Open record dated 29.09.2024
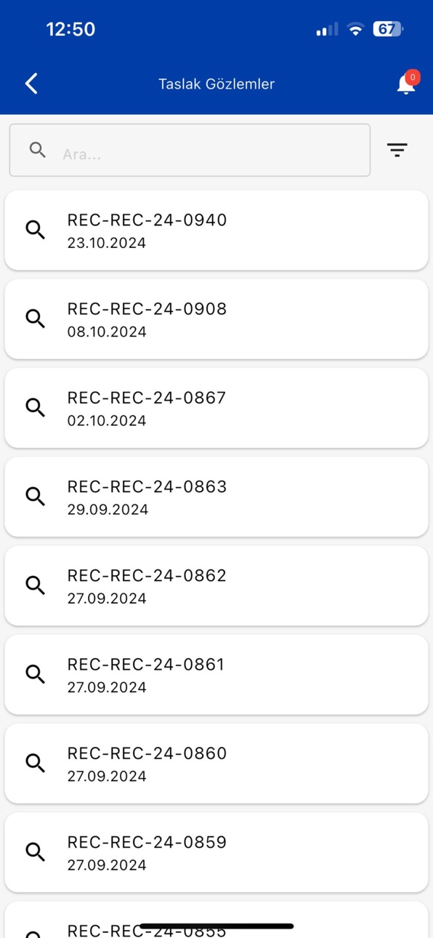 coord(216,496)
